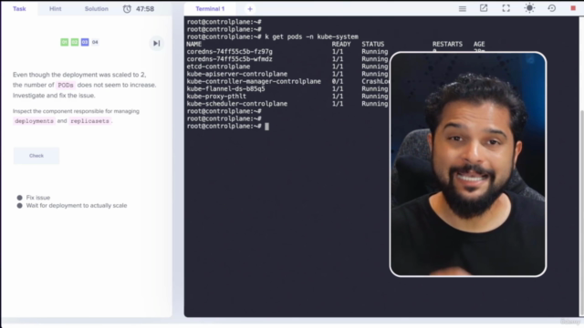Screen dimensions: 584x328
Task: Click kube-proxy-pthlt pod name
Action: 216,97
